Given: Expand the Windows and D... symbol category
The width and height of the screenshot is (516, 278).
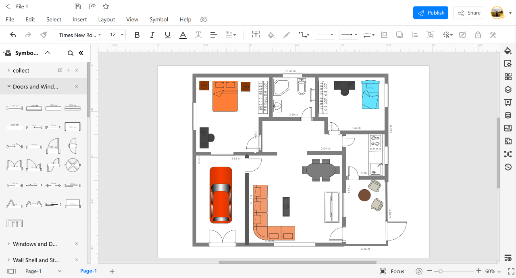Looking at the screenshot, I should pyautogui.click(x=35, y=244).
